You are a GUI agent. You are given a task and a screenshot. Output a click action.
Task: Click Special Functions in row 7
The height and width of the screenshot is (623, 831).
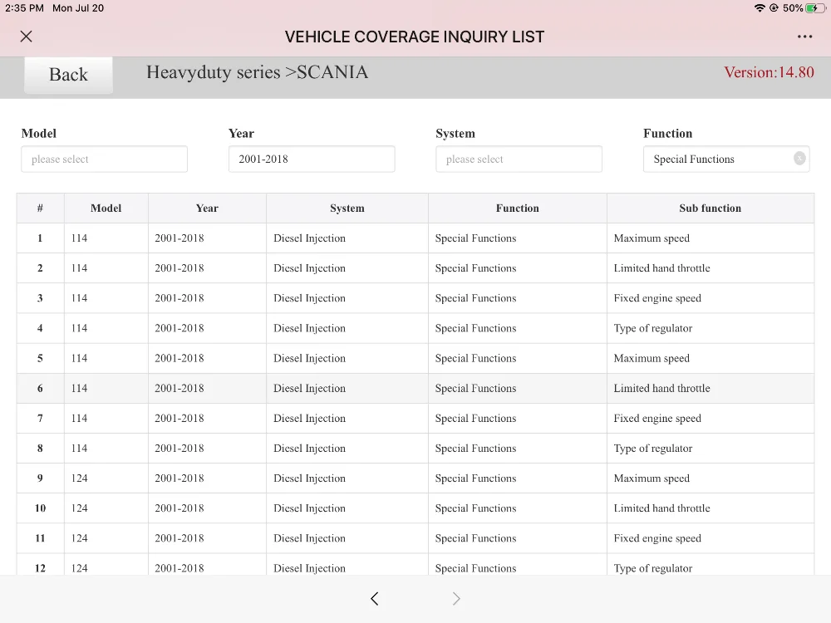(x=475, y=419)
